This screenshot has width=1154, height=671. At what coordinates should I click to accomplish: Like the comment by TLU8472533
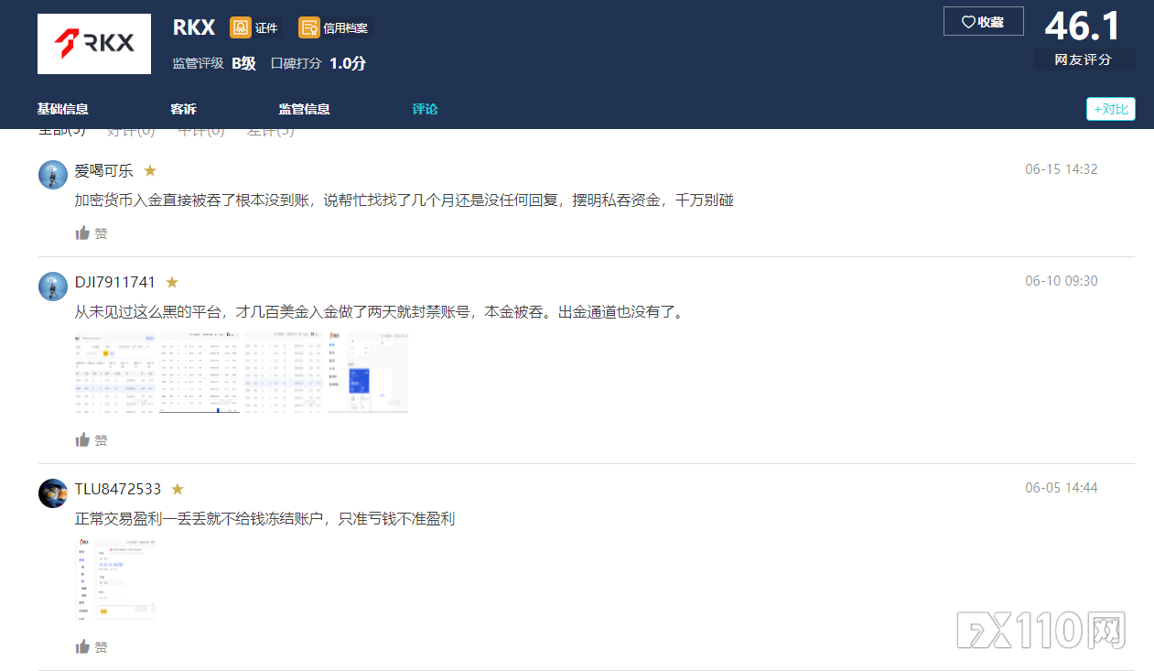tap(92, 647)
